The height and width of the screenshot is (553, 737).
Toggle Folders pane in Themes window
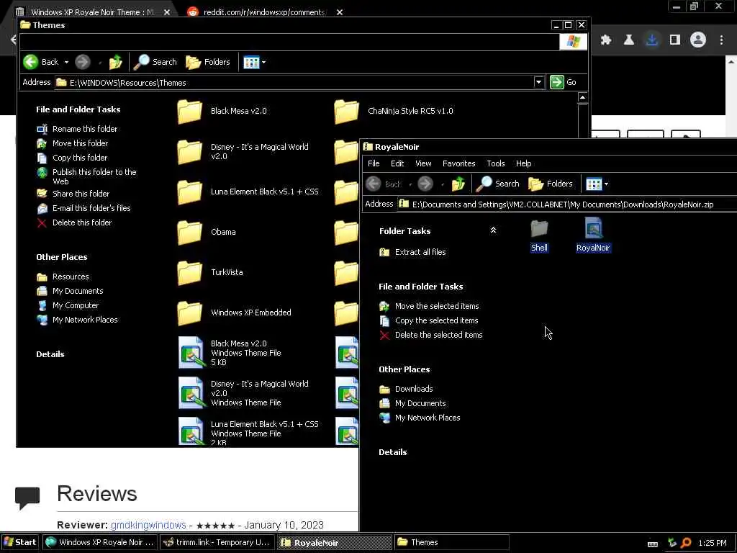[208, 62]
